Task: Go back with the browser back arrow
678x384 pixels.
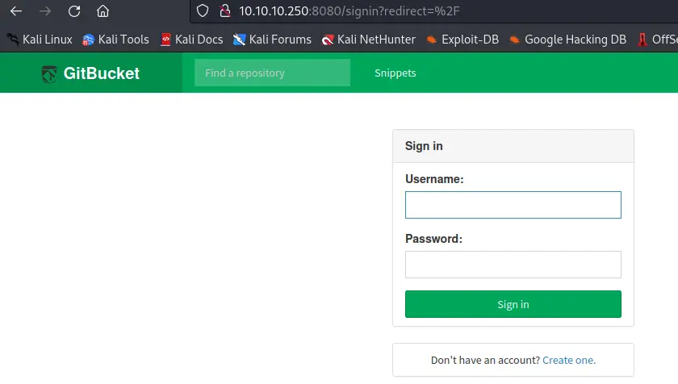Action: click(16, 11)
